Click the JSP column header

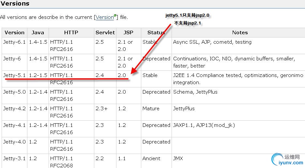tap(129, 33)
